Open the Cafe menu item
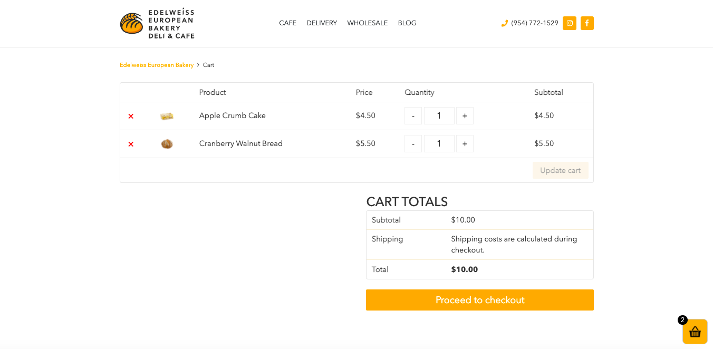The height and width of the screenshot is (349, 713). (x=287, y=23)
